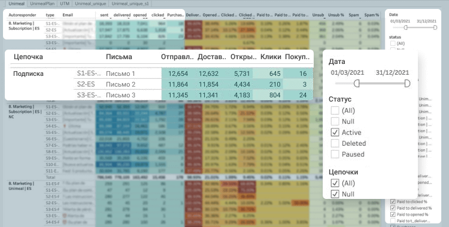This screenshot has width=449, height=227.
Task: Toggle the Paid to clicked % checkbox
Action: coord(393,201)
